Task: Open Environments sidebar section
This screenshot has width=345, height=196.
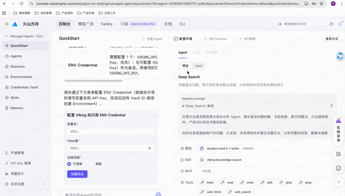Action: click(26, 77)
